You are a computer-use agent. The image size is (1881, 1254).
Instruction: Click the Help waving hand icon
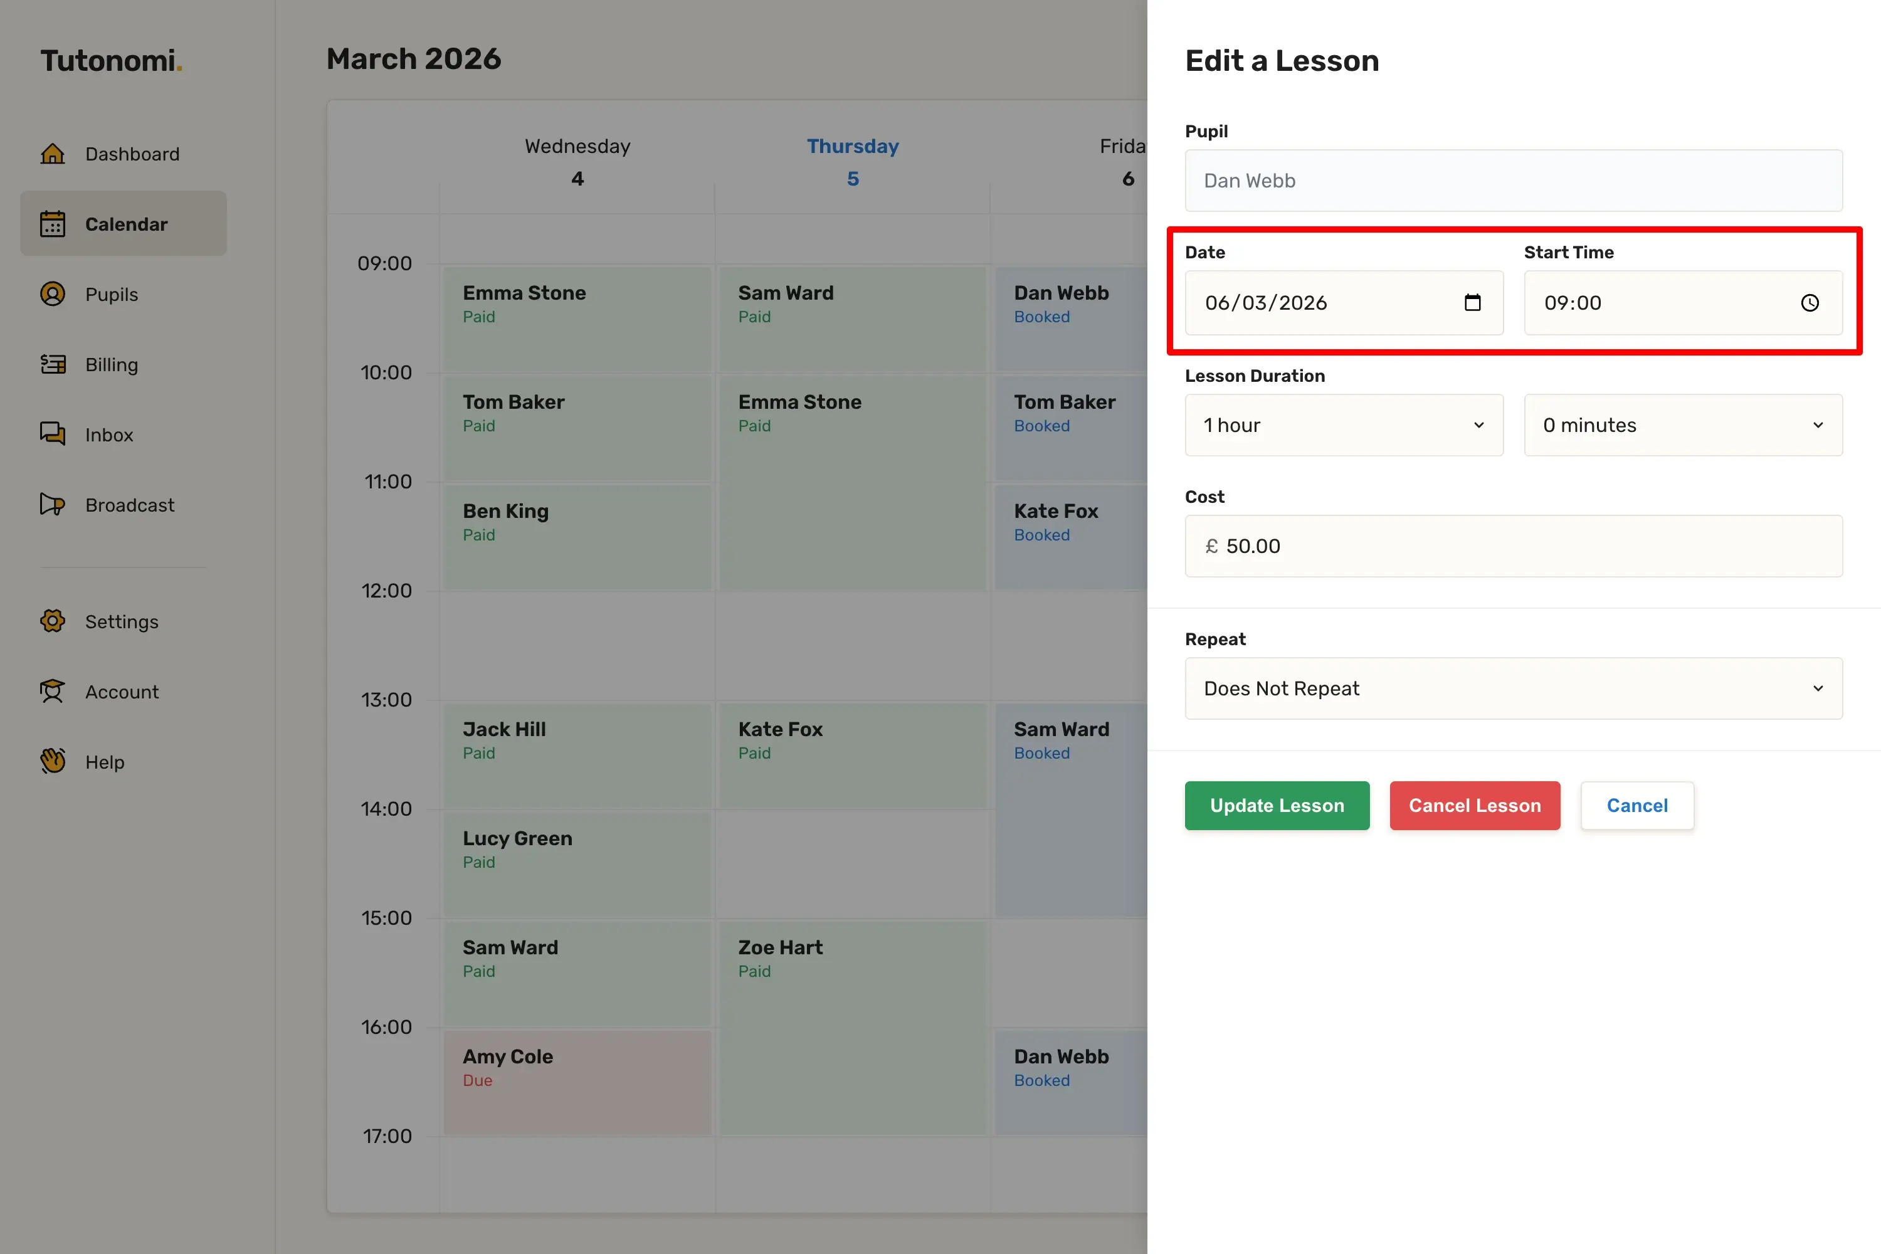(x=53, y=761)
